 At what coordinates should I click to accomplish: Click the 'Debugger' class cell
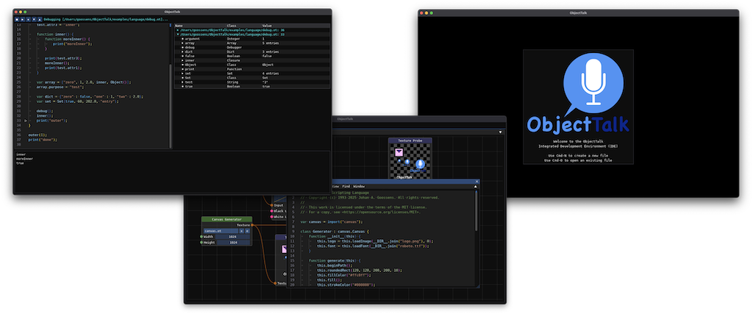tap(234, 48)
